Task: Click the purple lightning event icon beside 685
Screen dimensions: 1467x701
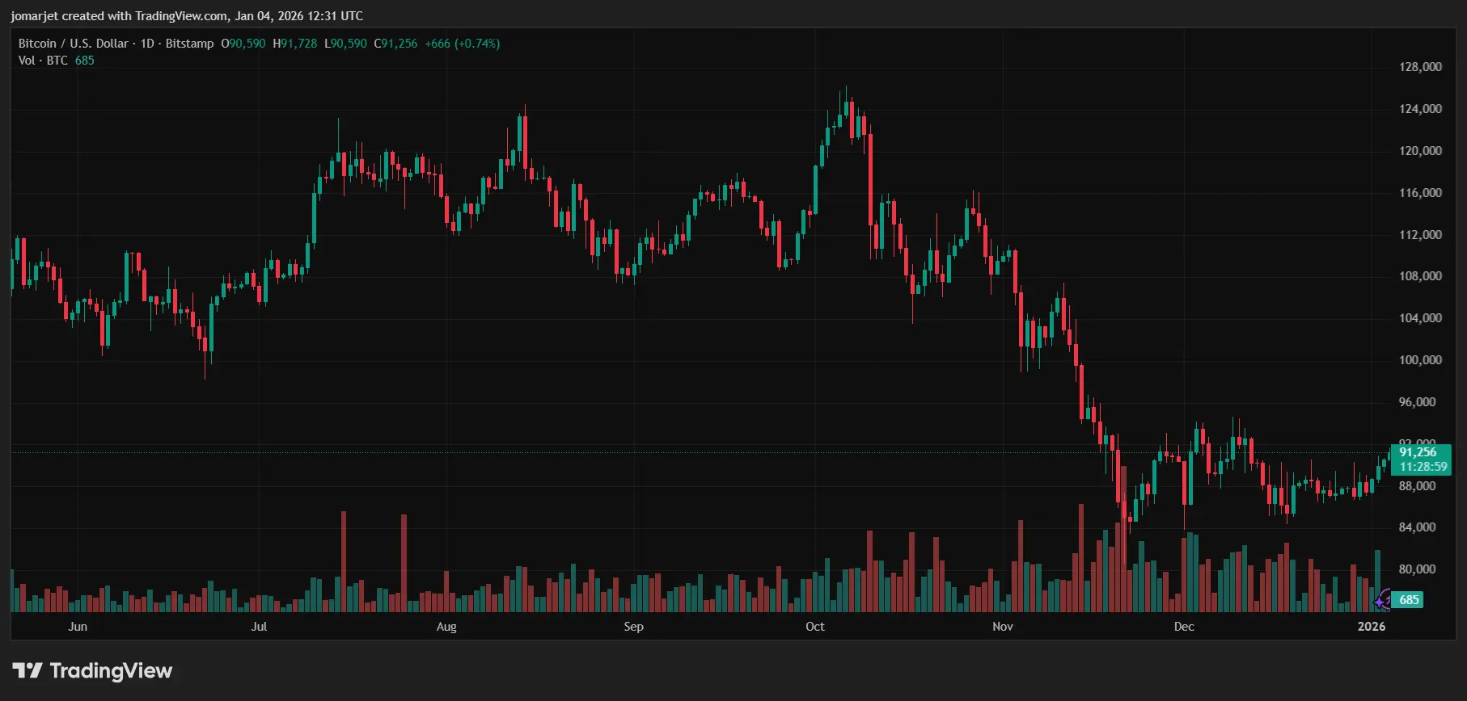Action: coord(1387,598)
